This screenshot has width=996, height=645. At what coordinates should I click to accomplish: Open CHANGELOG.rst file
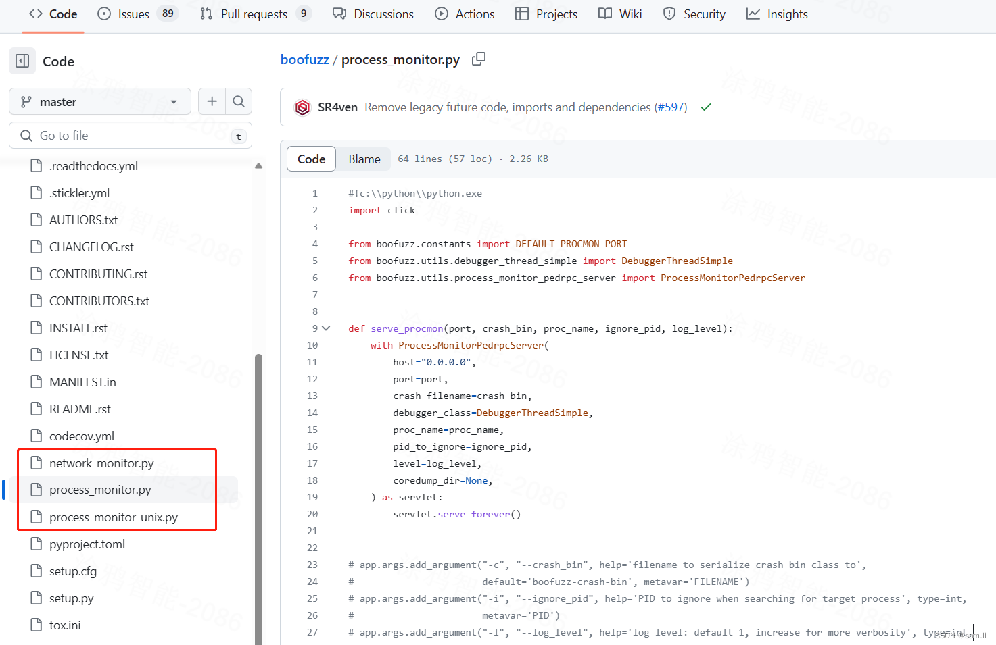91,247
